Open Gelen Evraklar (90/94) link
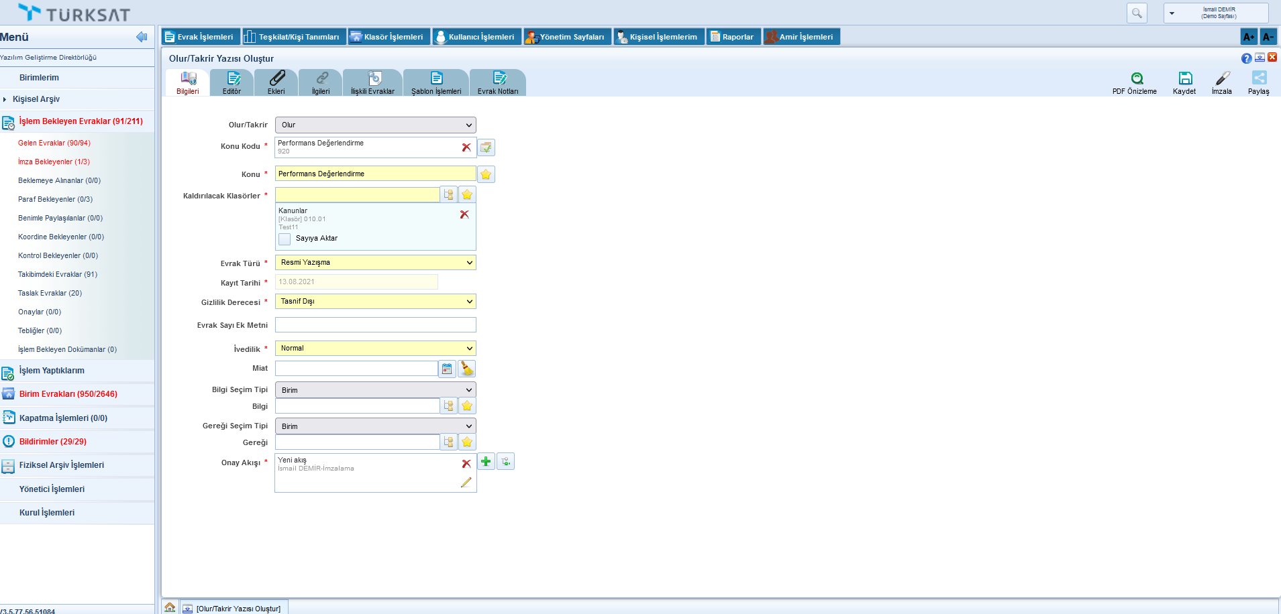Screen dimensions: 1281x614 coord(54,143)
